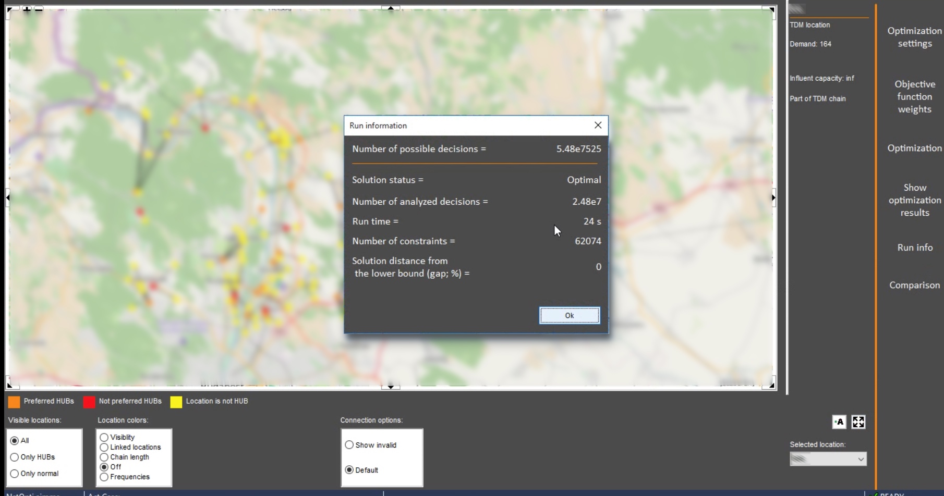Click the map's left edge pan arrow
944x496 pixels.
8,197
